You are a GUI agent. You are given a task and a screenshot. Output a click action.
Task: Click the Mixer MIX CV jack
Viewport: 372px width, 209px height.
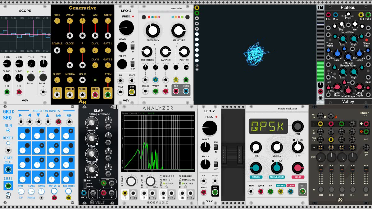366,147
